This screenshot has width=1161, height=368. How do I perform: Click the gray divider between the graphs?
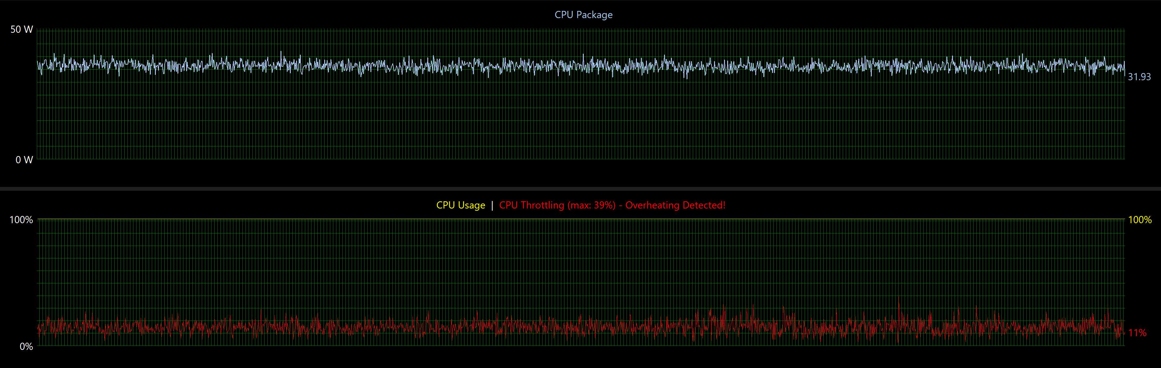580,189
